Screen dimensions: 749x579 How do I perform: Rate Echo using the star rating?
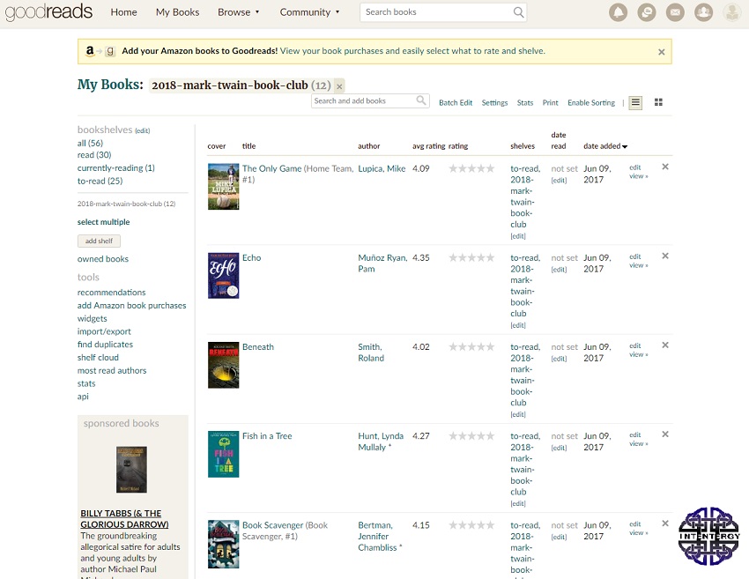tap(471, 258)
